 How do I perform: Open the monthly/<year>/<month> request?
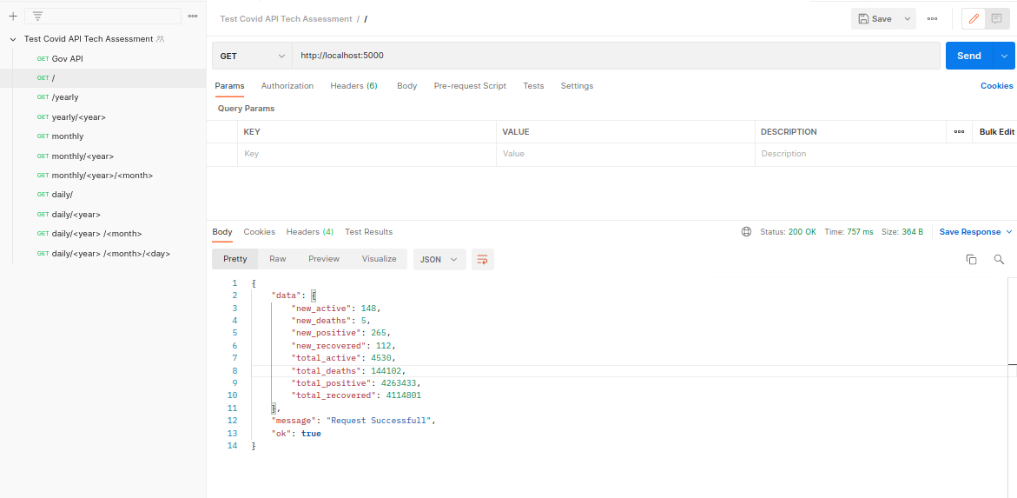tap(103, 176)
